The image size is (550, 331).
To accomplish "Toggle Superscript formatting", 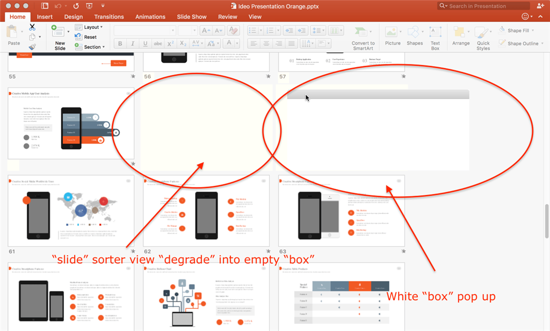I will coord(170,44).
